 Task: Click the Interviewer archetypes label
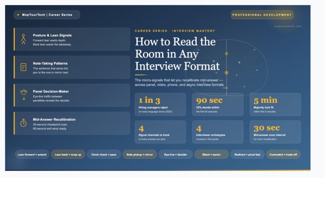(211, 135)
